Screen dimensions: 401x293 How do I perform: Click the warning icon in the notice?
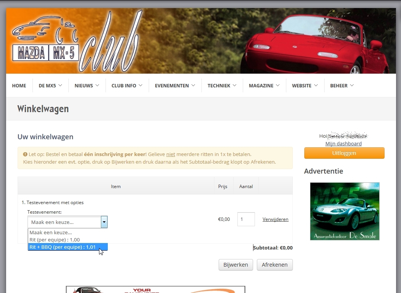coord(25,154)
